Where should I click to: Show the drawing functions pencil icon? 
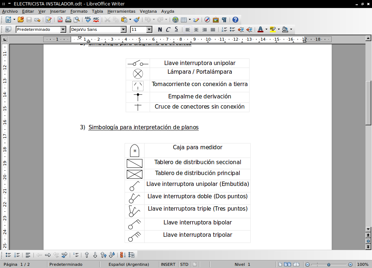point(196,20)
